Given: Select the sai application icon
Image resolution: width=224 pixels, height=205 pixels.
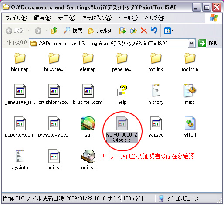Looking at the screenshot, I should click(x=88, y=123).
